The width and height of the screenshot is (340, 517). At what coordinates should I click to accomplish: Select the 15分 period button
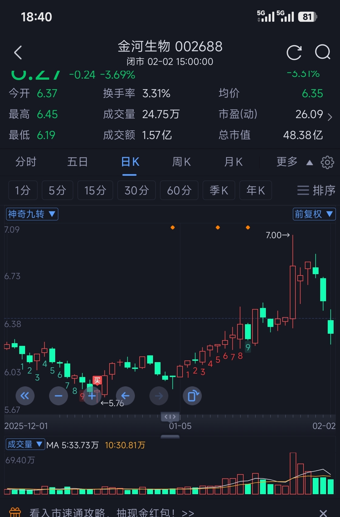(95, 190)
